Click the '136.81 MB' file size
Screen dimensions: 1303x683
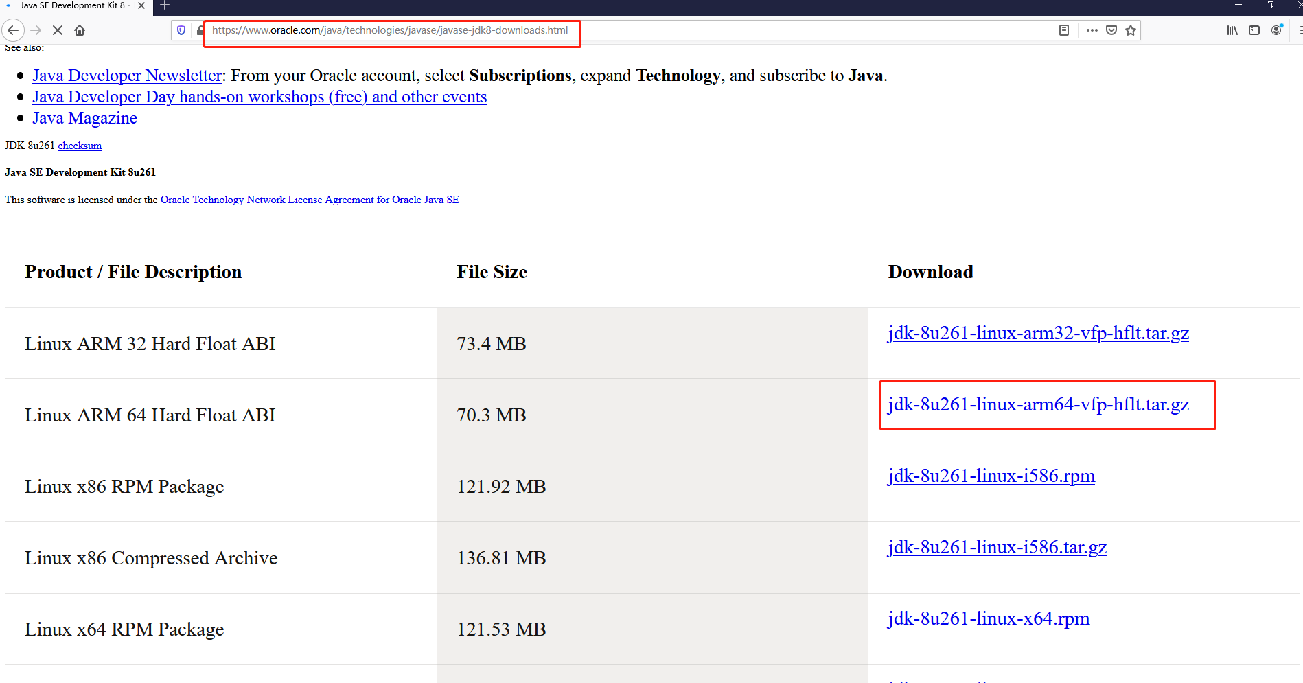502,558
